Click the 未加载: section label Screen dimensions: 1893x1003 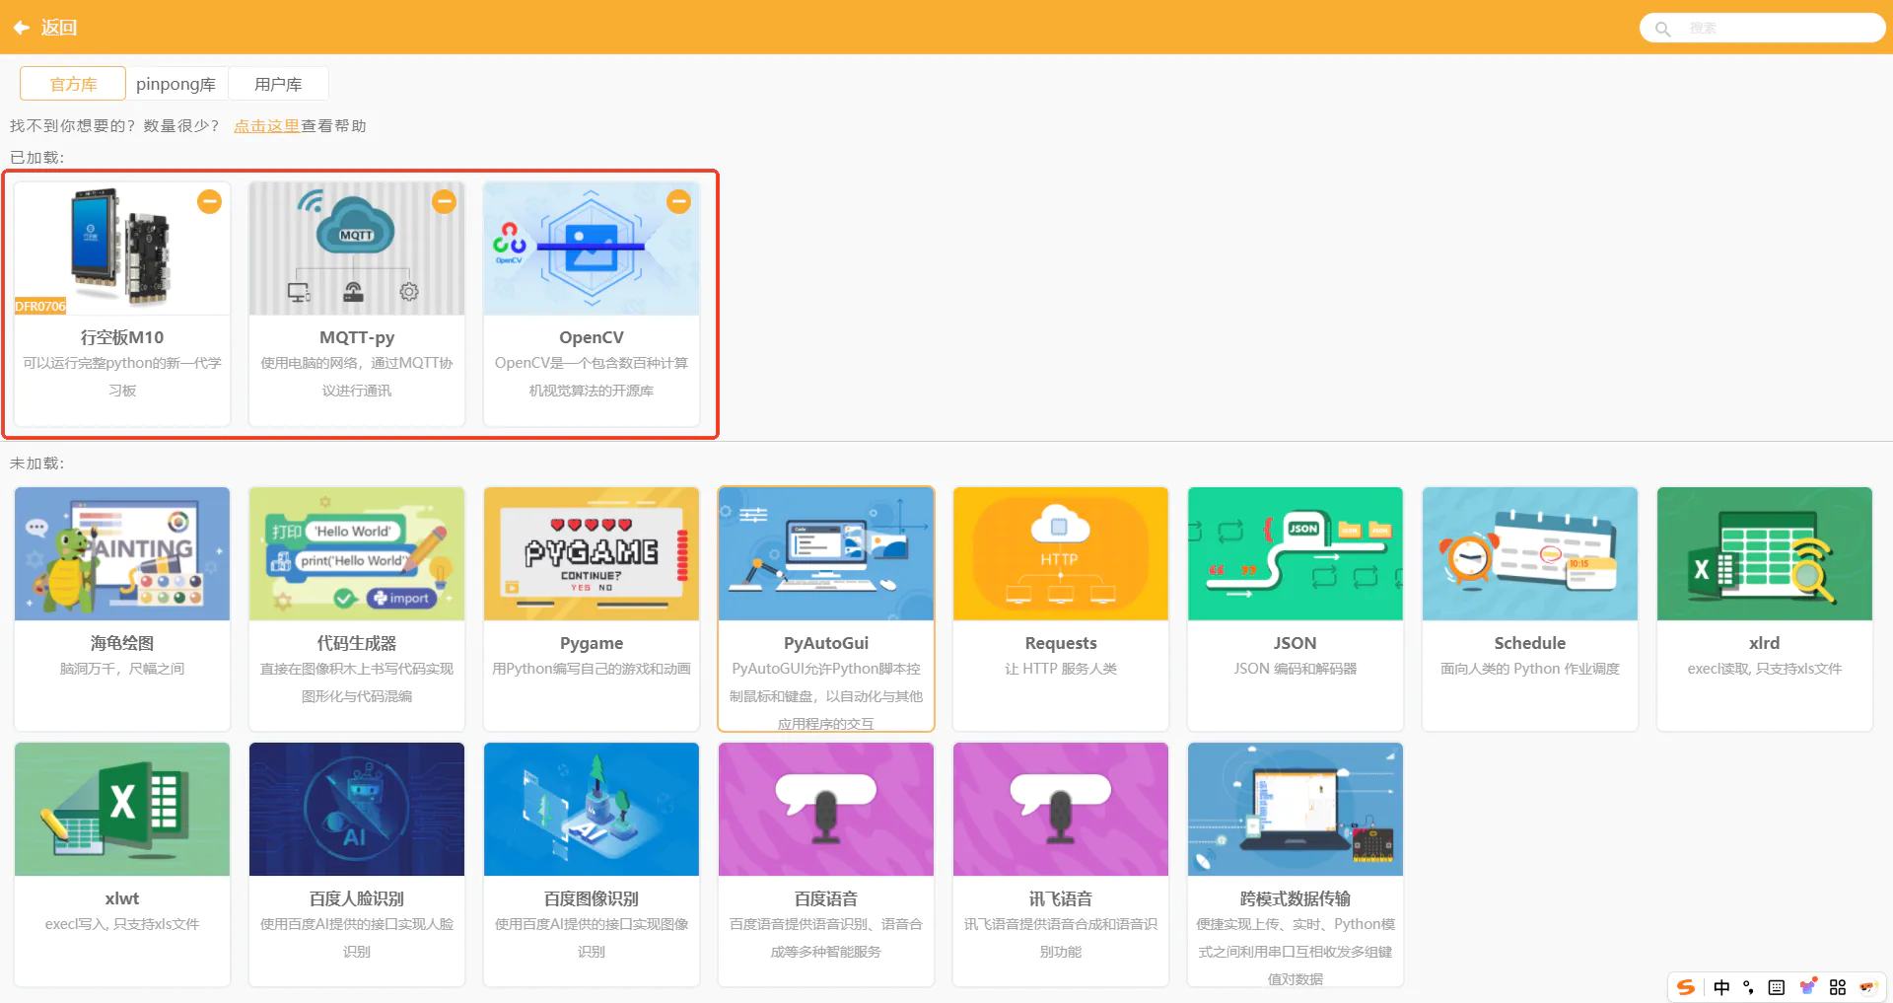[x=37, y=464]
